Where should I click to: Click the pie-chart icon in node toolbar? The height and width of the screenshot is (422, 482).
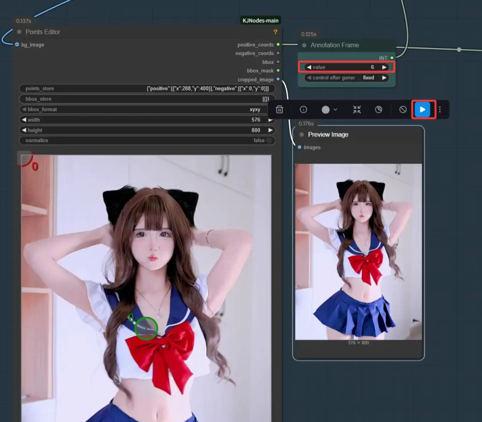click(379, 109)
